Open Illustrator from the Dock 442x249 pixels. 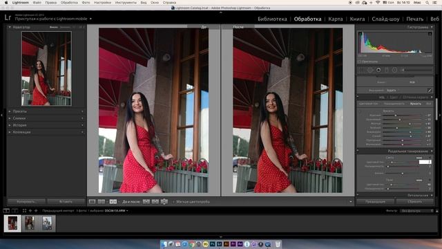(x=226, y=244)
